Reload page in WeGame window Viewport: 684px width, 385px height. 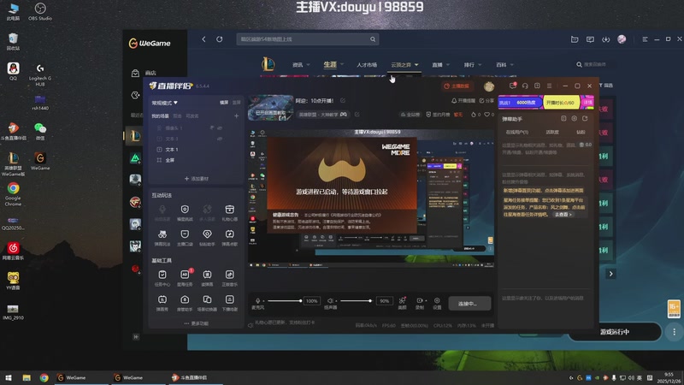pyautogui.click(x=220, y=39)
